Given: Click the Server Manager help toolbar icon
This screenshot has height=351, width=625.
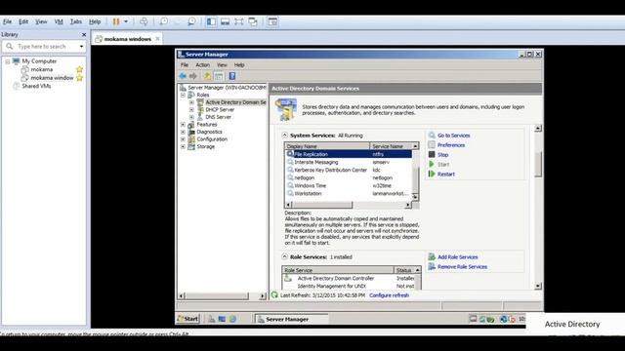Looking at the screenshot, I should pyautogui.click(x=232, y=76).
